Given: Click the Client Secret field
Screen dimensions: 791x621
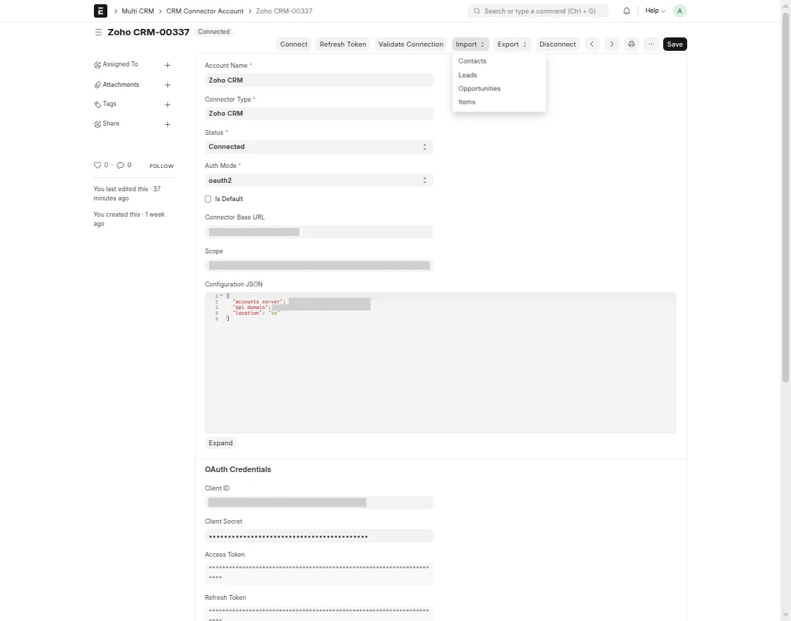Looking at the screenshot, I should (319, 536).
